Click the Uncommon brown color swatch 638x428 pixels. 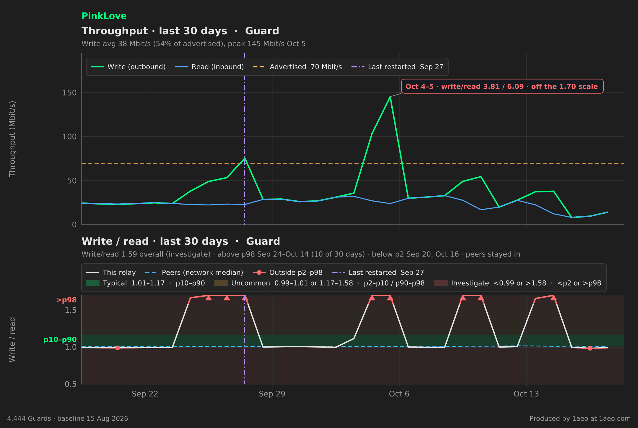click(x=221, y=283)
